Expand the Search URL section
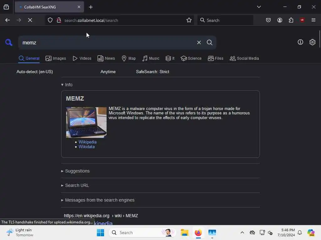The image size is (321, 240). coord(75,186)
